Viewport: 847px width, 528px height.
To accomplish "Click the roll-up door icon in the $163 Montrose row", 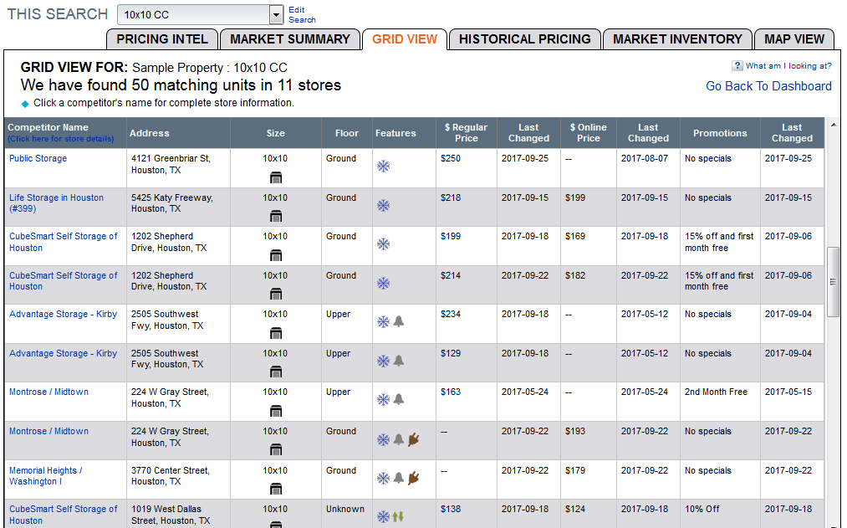I will point(276,411).
